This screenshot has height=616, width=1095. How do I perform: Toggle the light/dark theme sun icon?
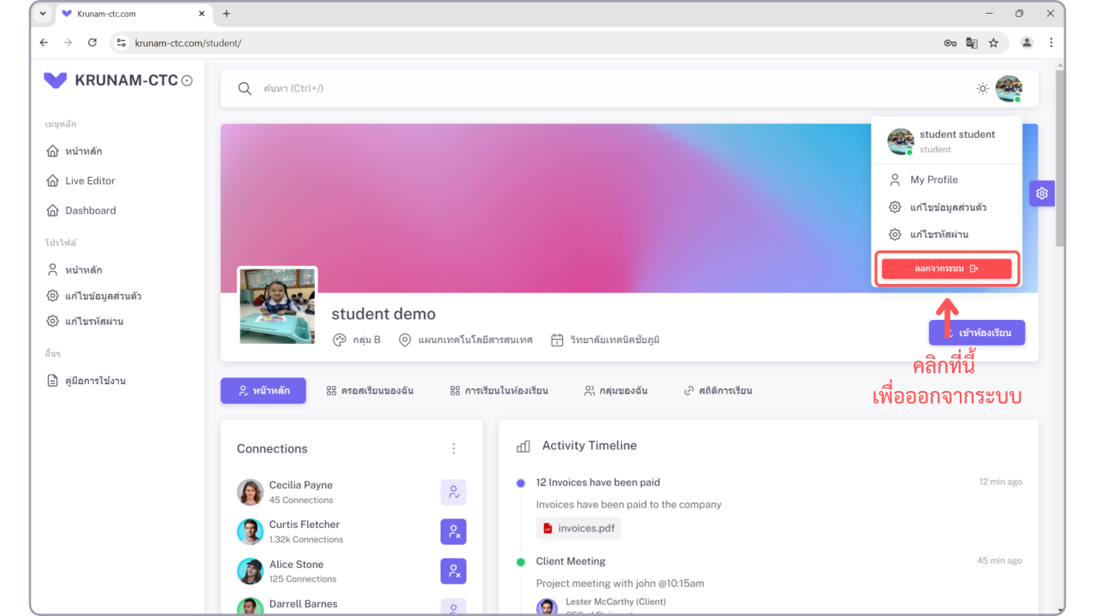983,89
